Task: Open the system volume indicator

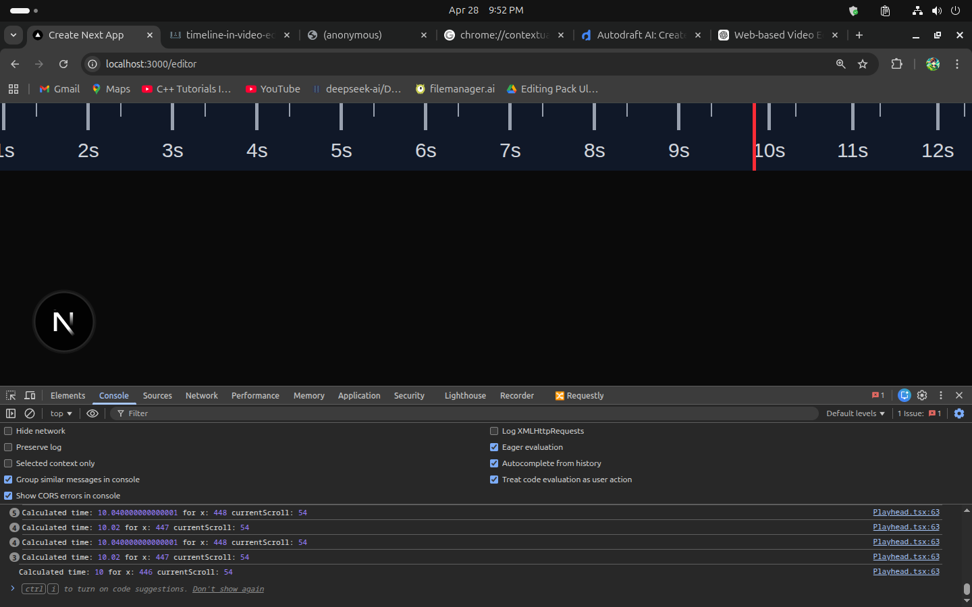Action: point(937,11)
